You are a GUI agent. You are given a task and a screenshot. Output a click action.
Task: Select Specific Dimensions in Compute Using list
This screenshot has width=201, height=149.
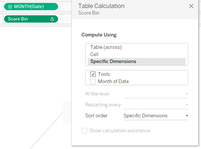coord(137,62)
